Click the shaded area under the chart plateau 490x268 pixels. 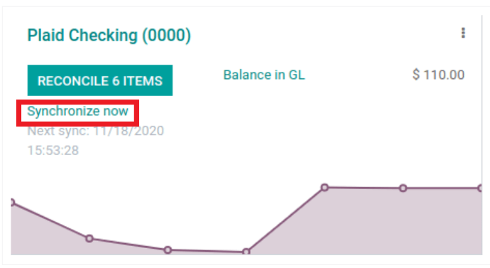click(403, 222)
